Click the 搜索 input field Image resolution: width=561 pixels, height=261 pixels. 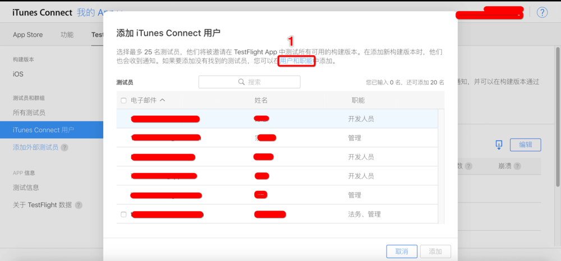[x=250, y=82]
